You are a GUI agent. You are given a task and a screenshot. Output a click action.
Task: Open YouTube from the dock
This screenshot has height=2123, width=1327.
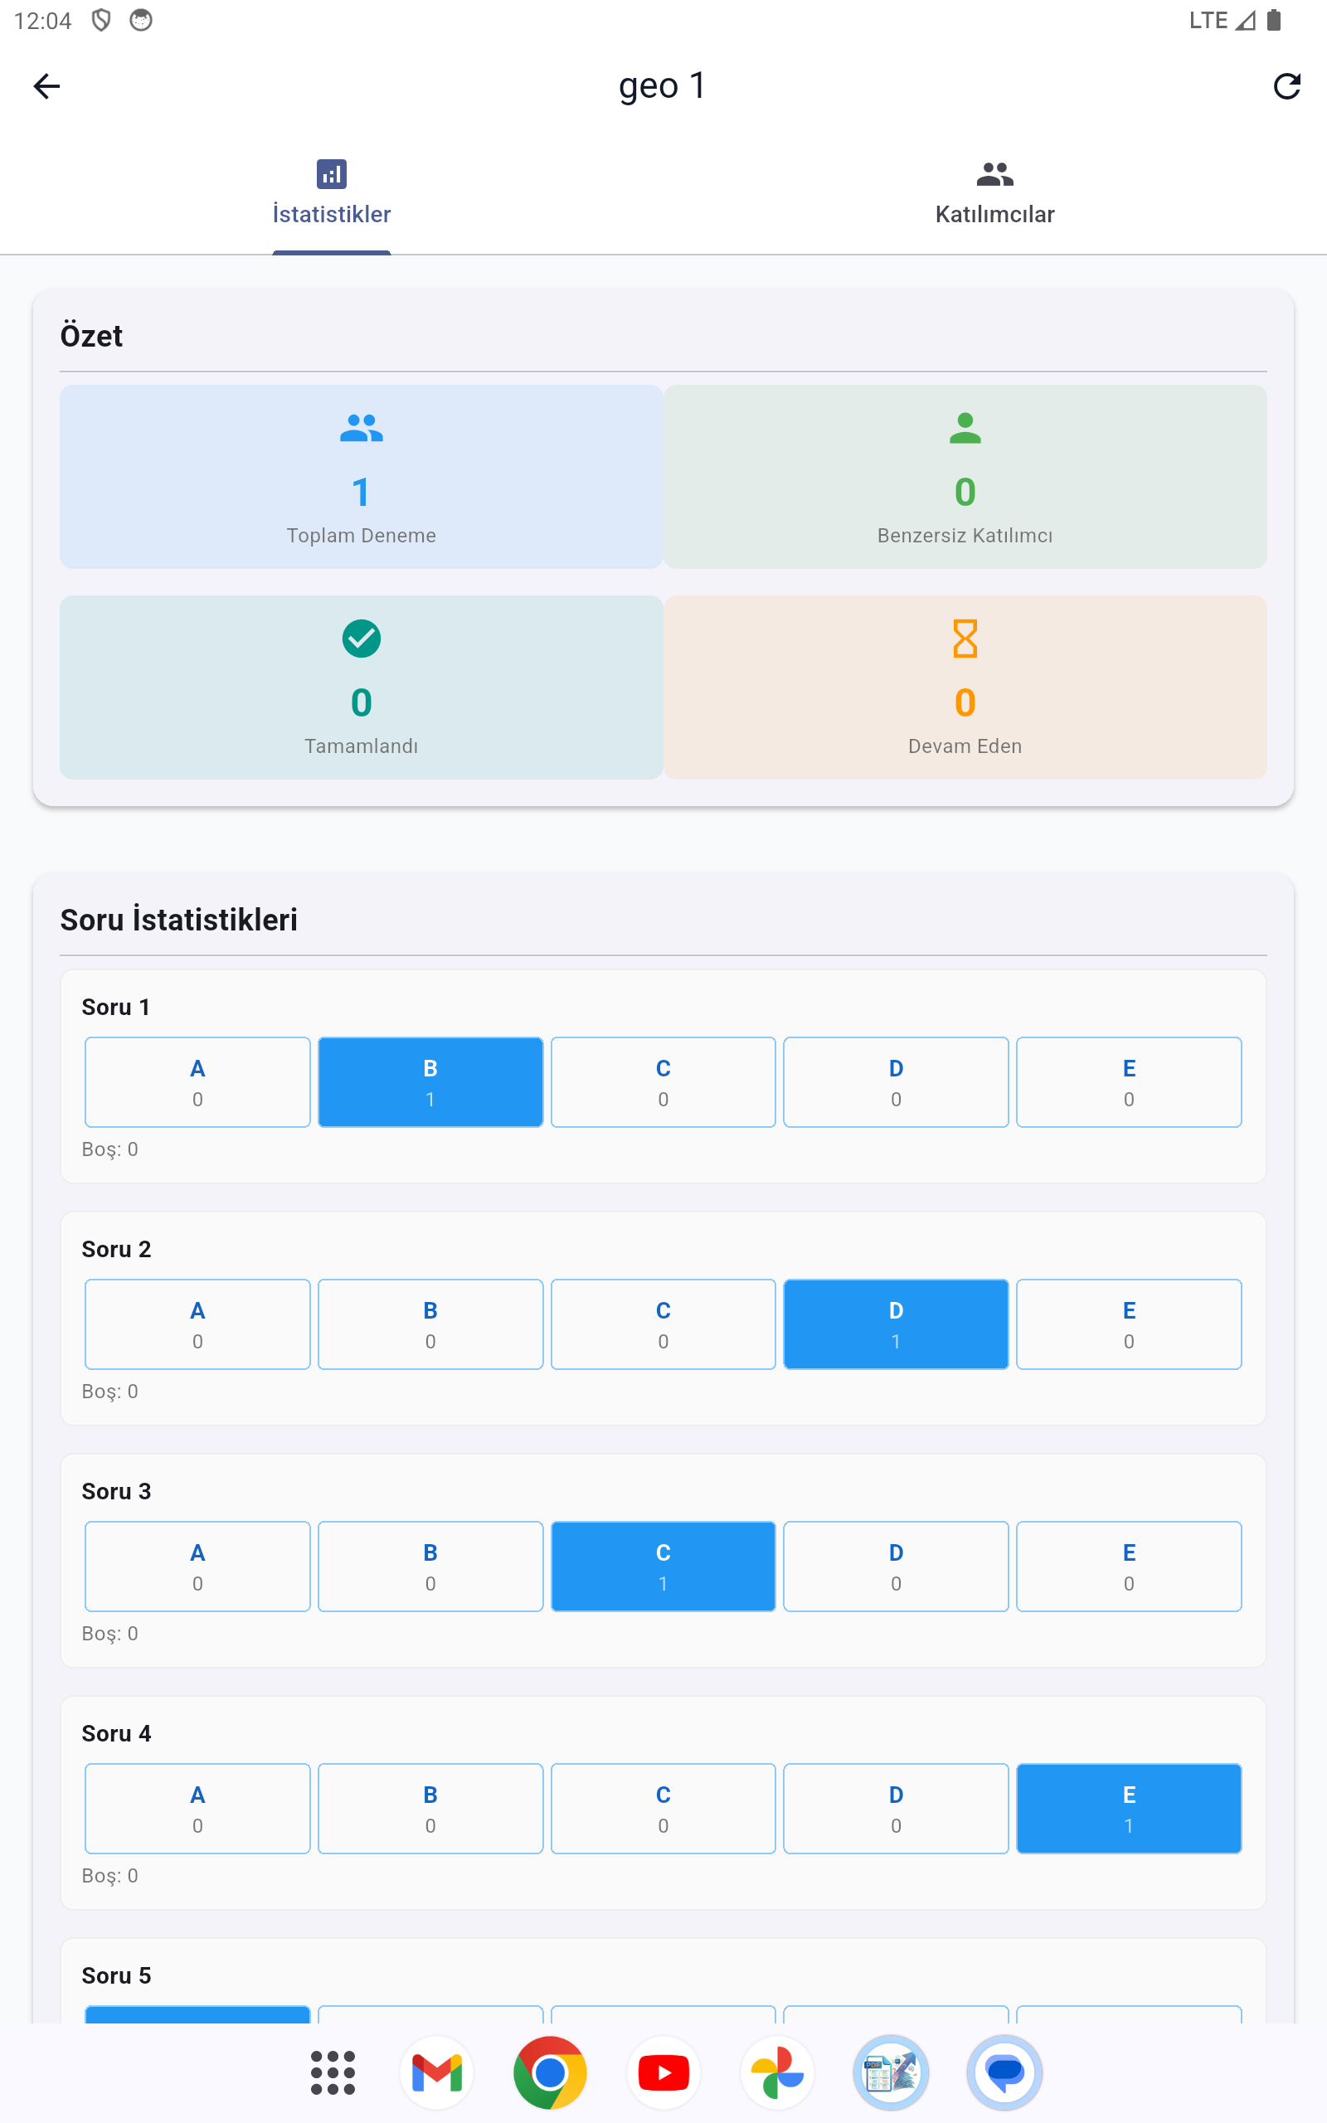[x=663, y=2073]
